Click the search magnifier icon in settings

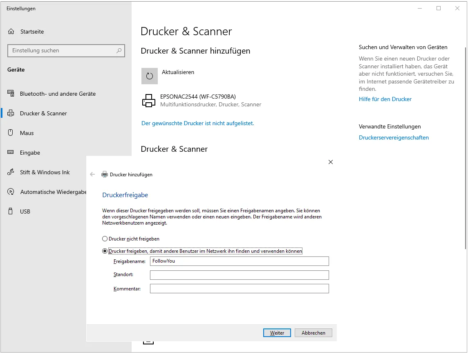(x=119, y=51)
